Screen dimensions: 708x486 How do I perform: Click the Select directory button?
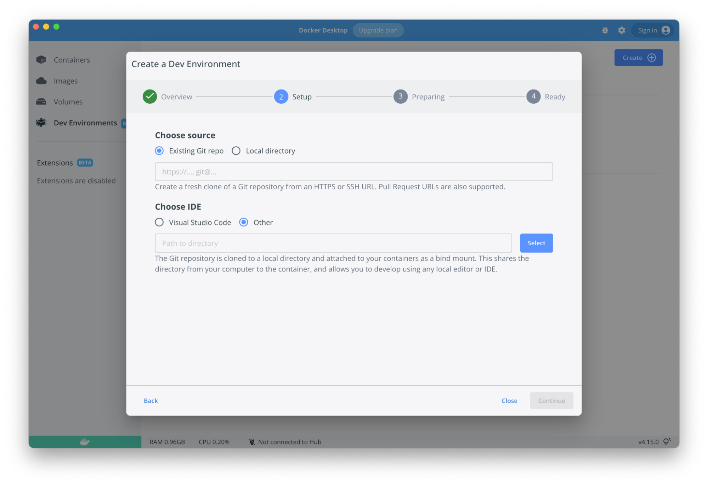click(536, 243)
